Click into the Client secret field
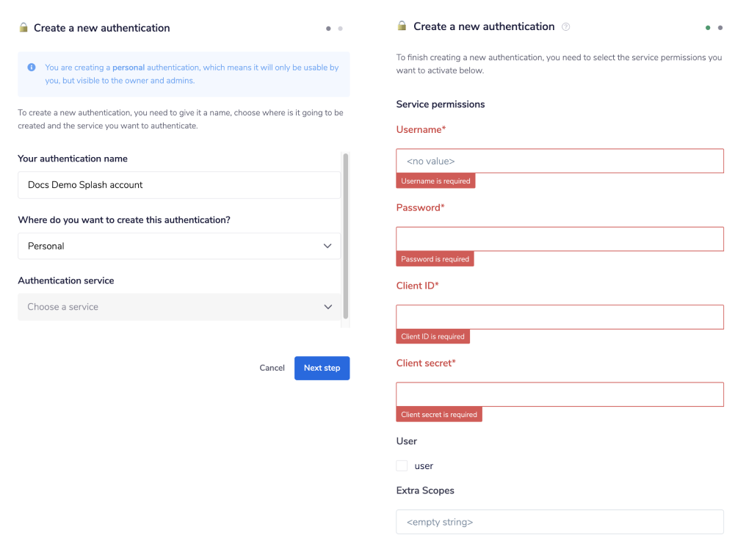746x555 pixels. (x=559, y=394)
